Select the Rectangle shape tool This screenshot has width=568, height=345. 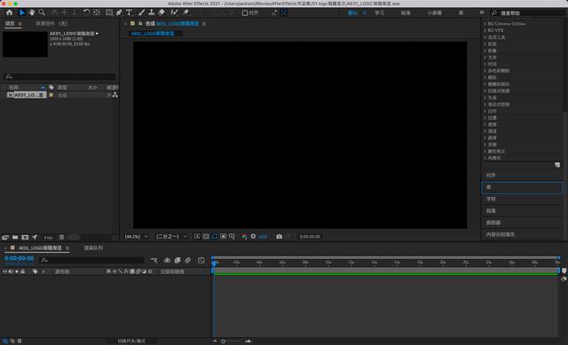(x=108, y=12)
